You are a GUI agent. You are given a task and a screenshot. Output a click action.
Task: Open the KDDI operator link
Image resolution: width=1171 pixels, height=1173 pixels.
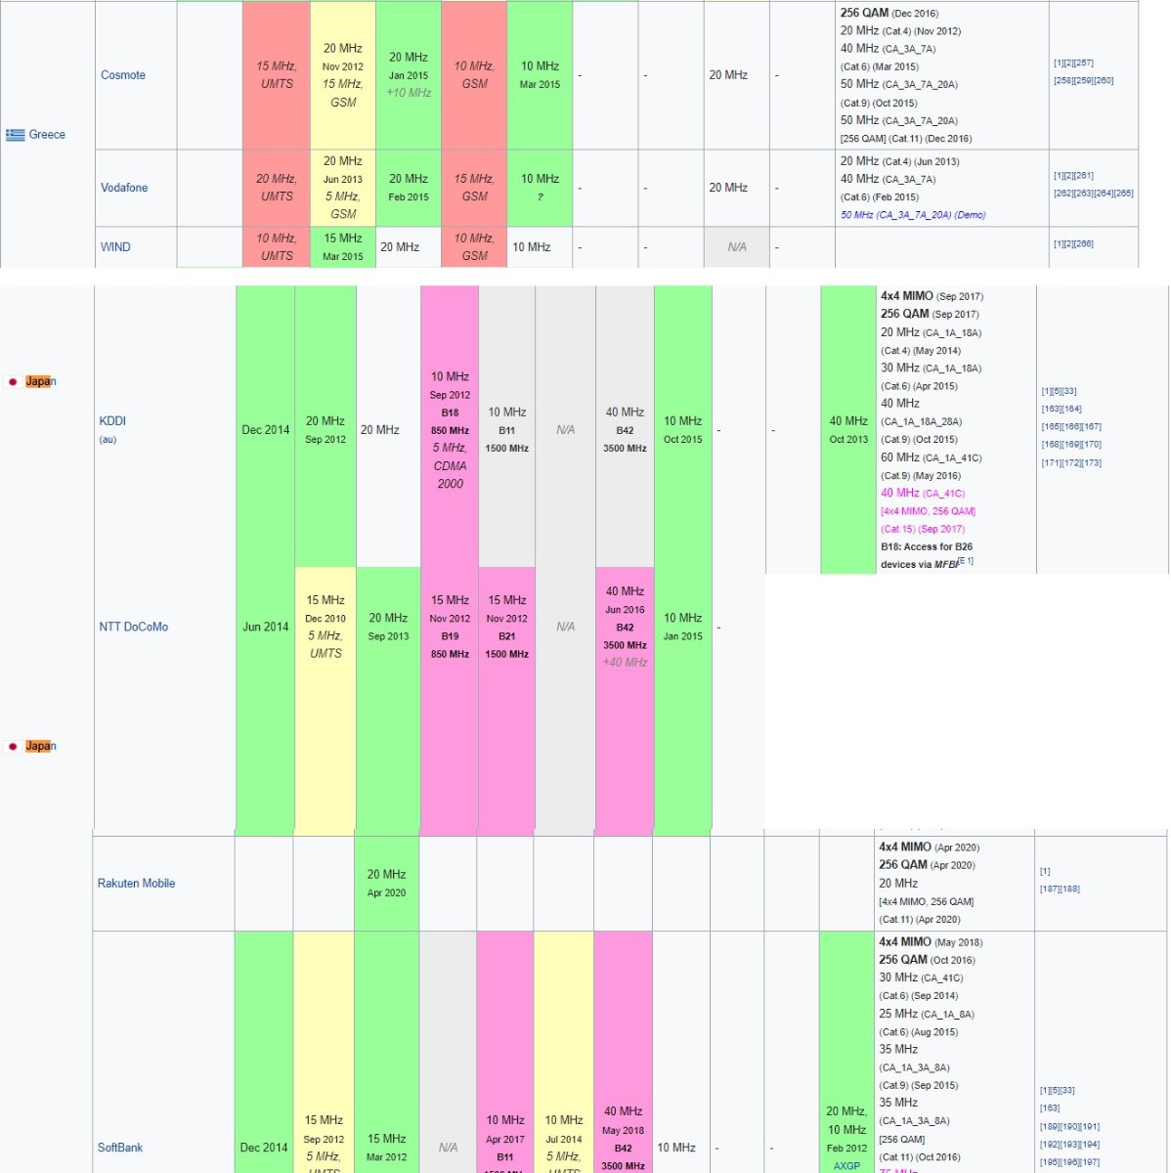coord(112,421)
